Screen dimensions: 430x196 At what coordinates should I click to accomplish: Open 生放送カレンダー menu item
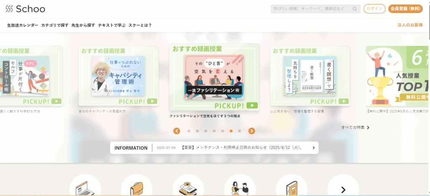[23, 25]
